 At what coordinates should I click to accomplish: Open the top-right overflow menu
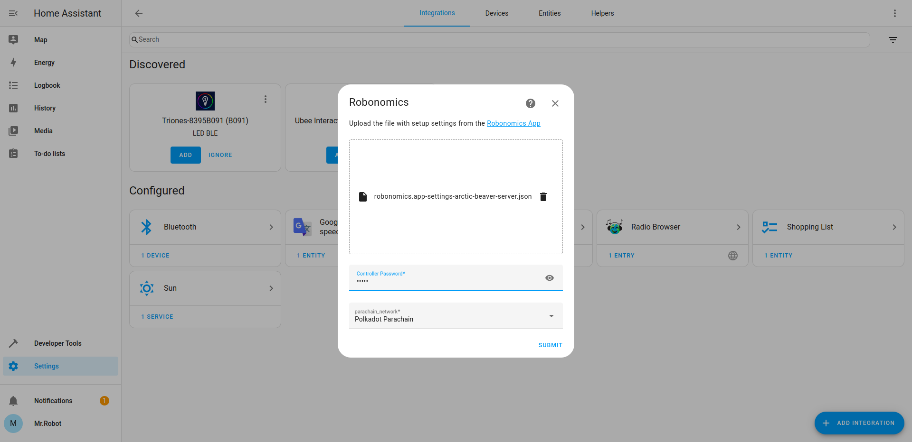pos(895,13)
